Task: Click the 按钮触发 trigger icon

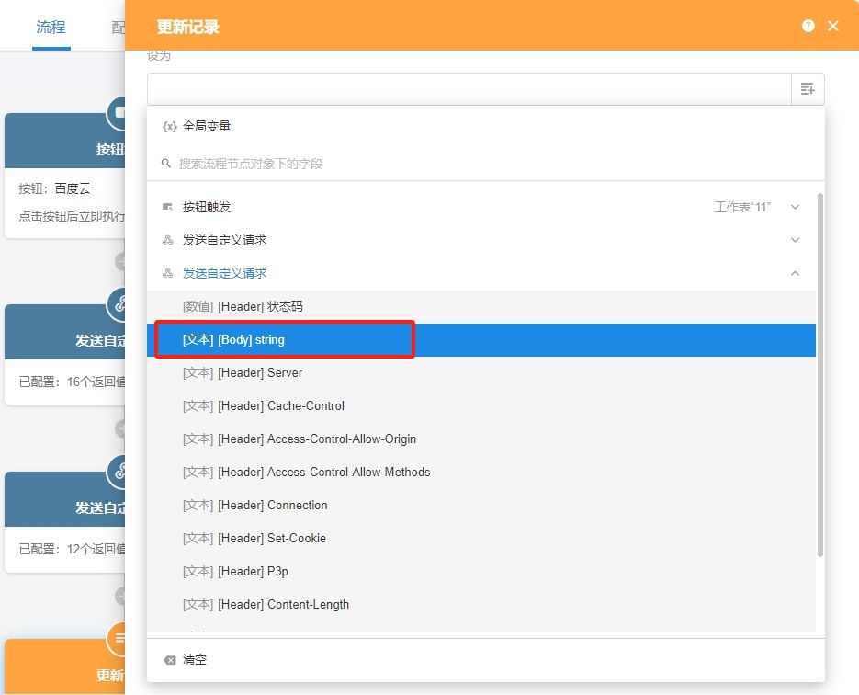Action: [165, 206]
